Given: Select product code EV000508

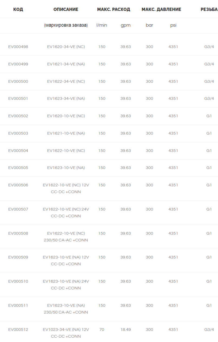Looking at the screenshot, I should 18,233.
